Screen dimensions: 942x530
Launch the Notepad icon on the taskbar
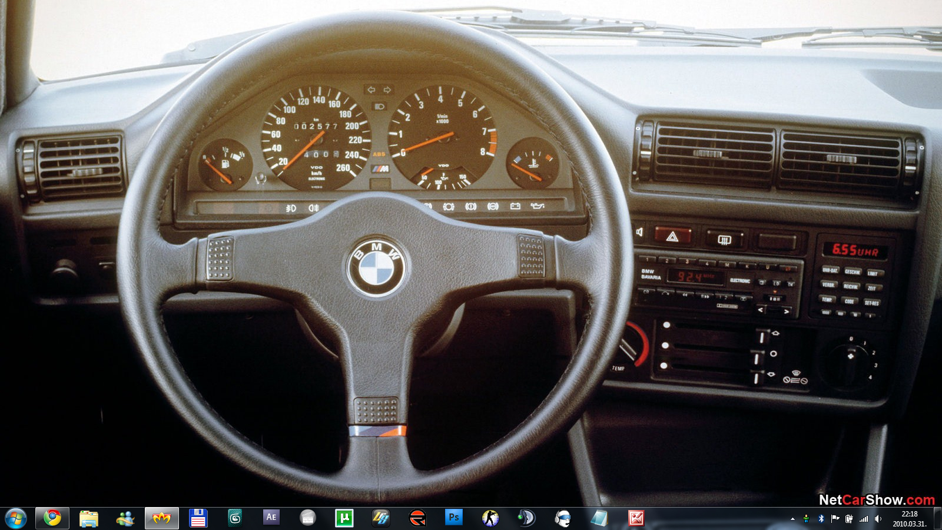(x=600, y=518)
